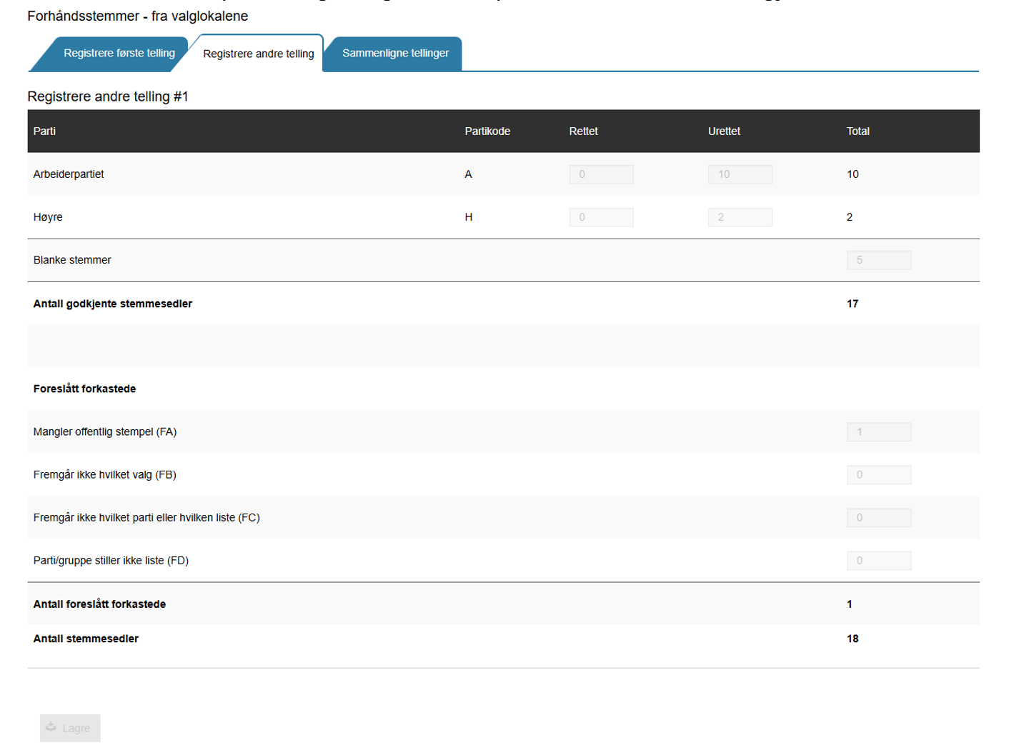Image resolution: width=1029 pixels, height=755 pixels.
Task: Click the Urettet column header
Action: point(724,131)
